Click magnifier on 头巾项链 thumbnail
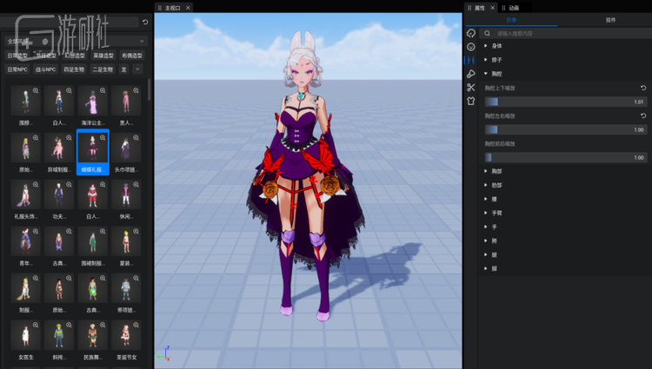The width and height of the screenshot is (652, 369). coord(136,137)
